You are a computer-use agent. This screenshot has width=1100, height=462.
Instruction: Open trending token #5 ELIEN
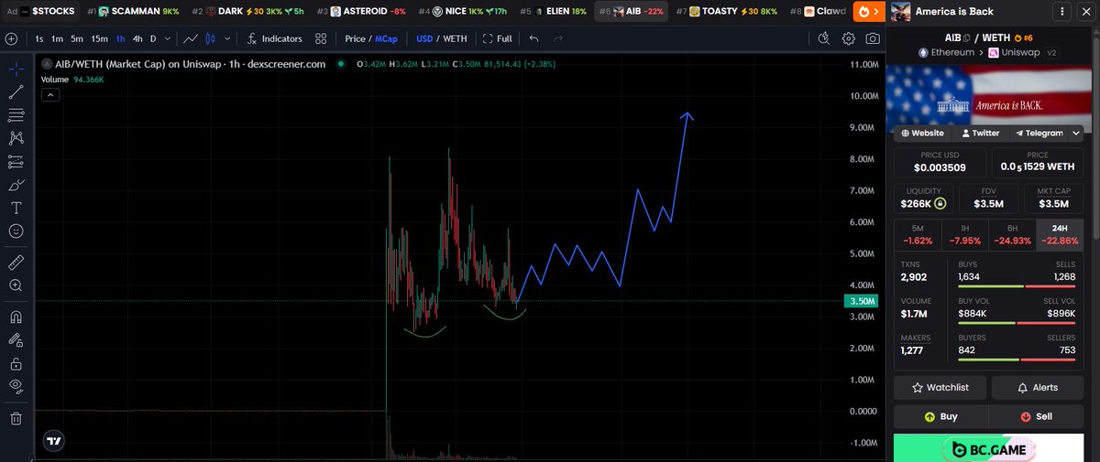pos(553,12)
